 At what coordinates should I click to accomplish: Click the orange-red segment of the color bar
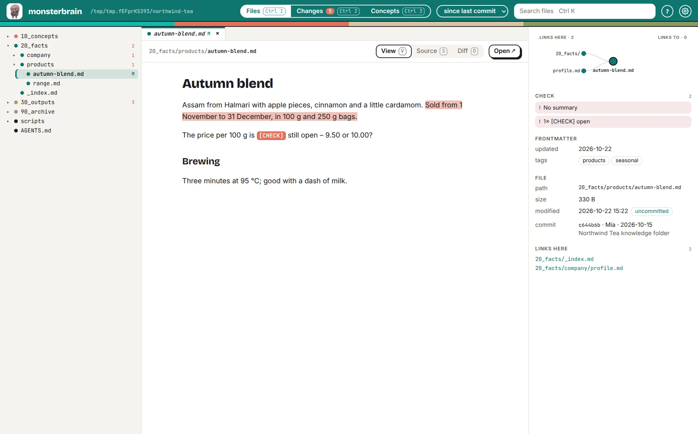click(262, 24)
